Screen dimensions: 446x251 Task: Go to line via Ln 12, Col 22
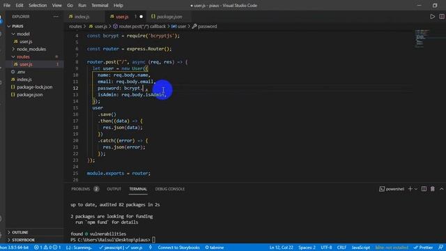[x=281, y=248]
